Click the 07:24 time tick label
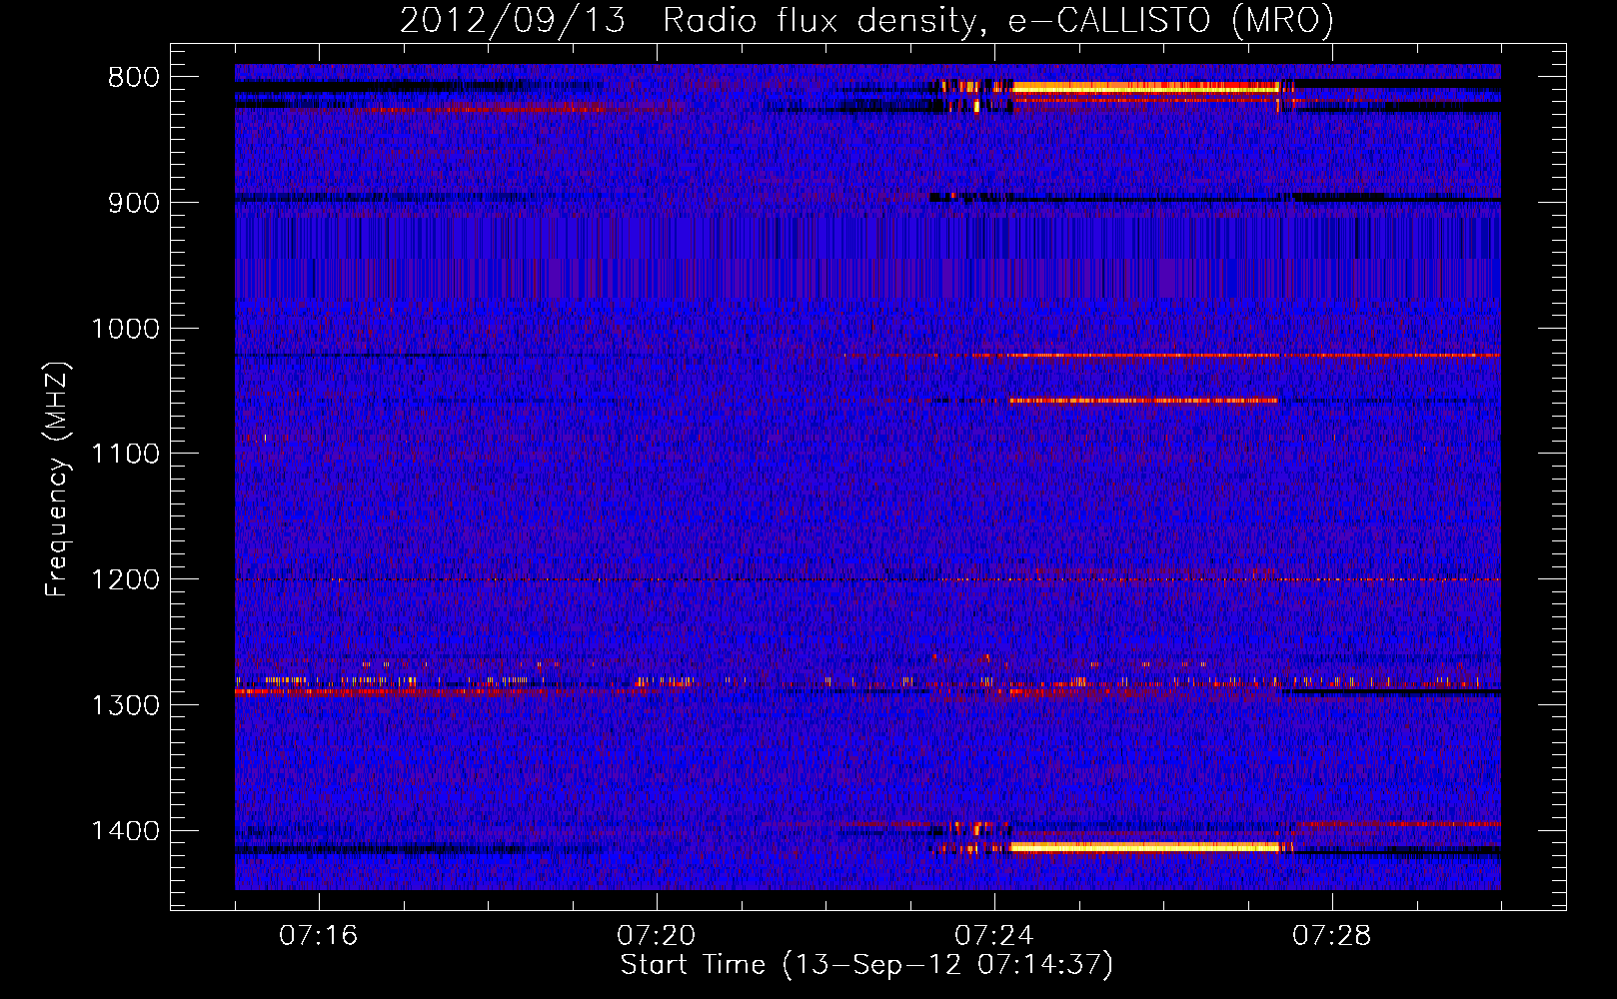The width and height of the screenshot is (1617, 999). 994,936
